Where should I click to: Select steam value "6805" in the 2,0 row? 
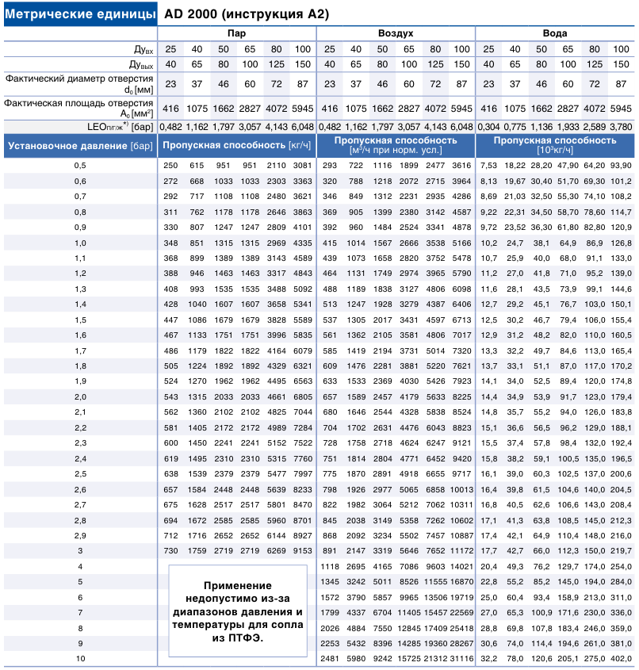302,397
